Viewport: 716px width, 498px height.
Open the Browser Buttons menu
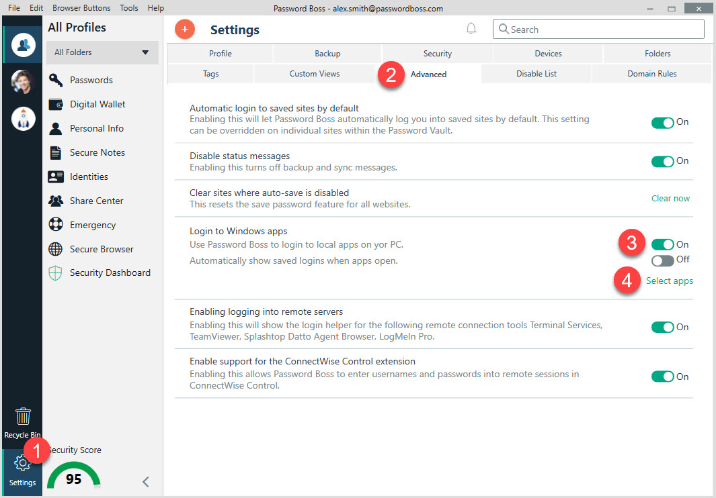[81, 8]
